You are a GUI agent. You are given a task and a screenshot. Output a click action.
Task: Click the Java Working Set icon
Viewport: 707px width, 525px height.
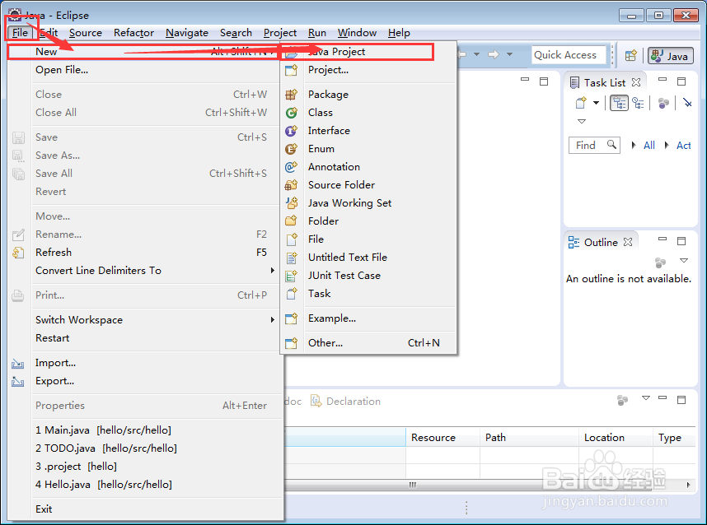(291, 203)
